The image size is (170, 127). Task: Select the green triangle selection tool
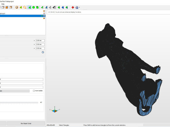29,7
